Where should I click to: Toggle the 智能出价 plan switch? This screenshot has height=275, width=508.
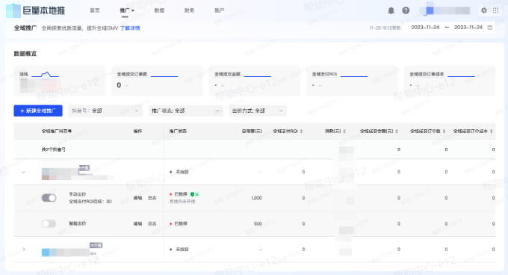point(49,224)
